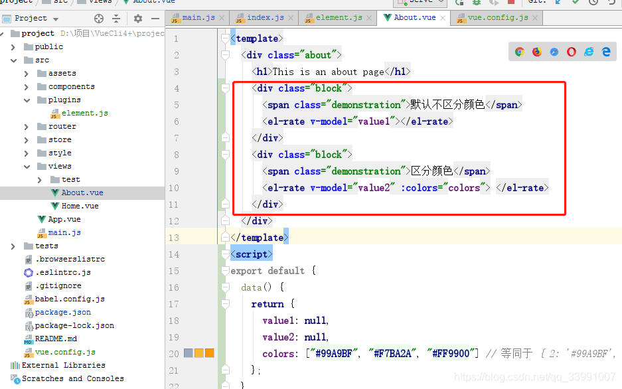Click the orange color swatch on line 20
Image resolution: width=622 pixels, height=389 pixels.
(210, 353)
